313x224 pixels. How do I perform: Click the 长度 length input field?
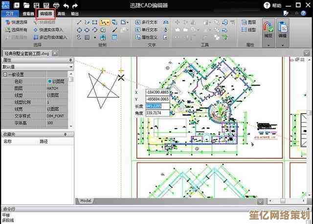pos(157,106)
